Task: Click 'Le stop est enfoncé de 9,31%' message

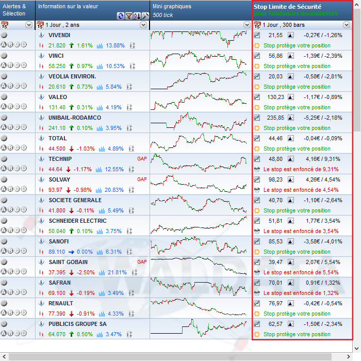Action: click(301, 170)
